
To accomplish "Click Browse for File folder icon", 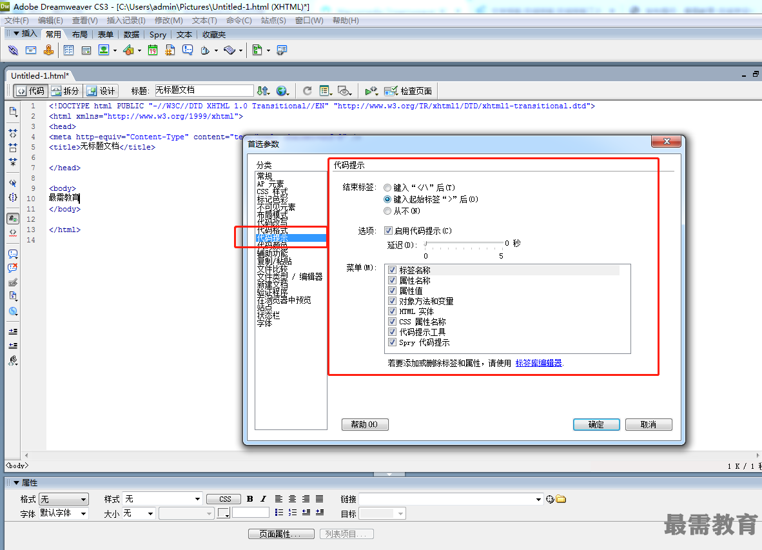I will [x=561, y=499].
